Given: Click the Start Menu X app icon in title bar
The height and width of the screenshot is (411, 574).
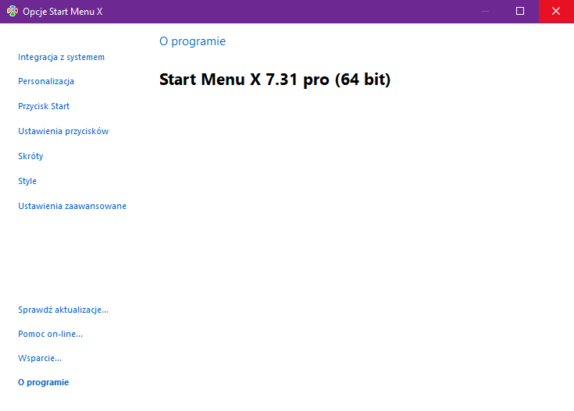Looking at the screenshot, I should (x=12, y=12).
